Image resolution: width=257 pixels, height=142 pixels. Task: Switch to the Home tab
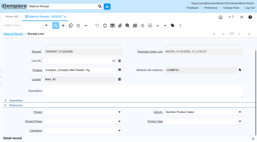point(12,16)
